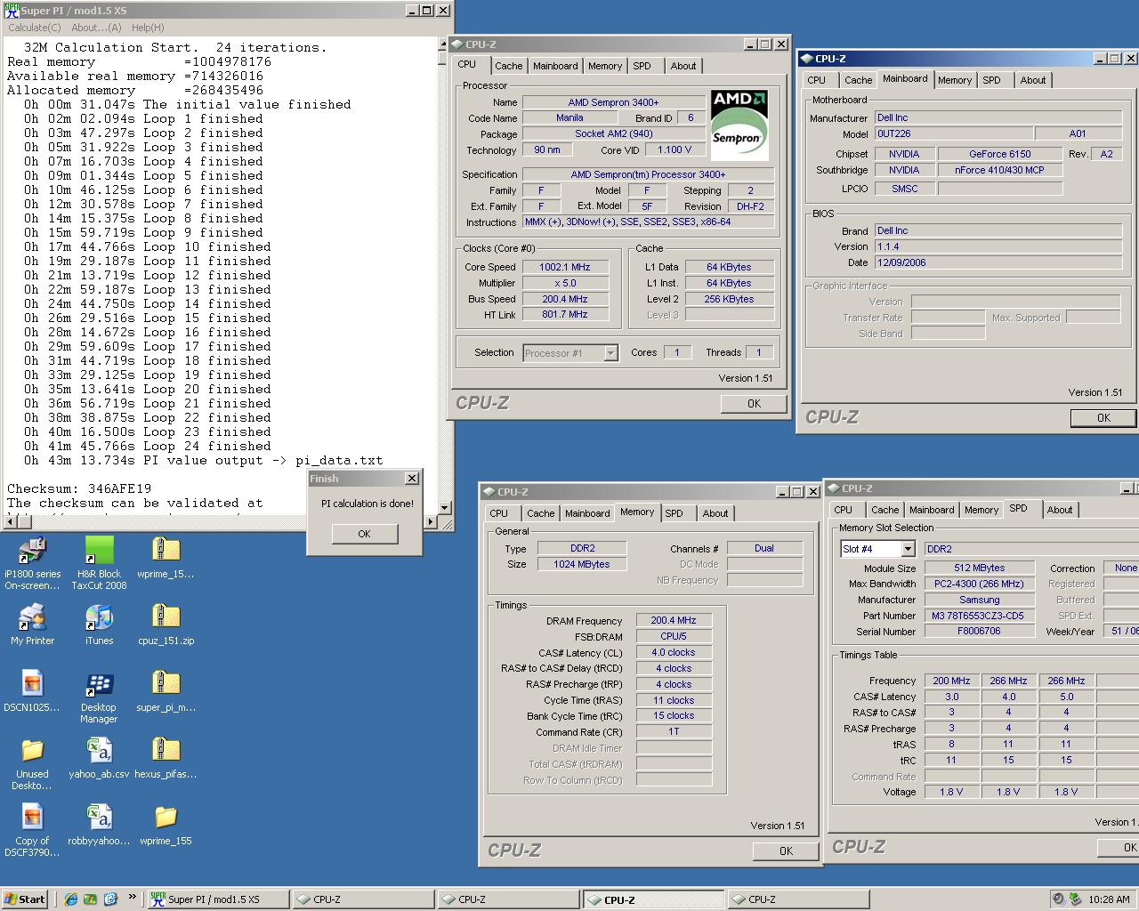Expand hidden quick launch items chevron

point(133,897)
